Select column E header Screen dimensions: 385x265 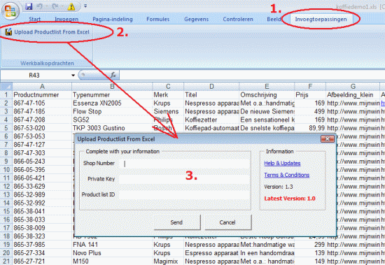[267, 87]
